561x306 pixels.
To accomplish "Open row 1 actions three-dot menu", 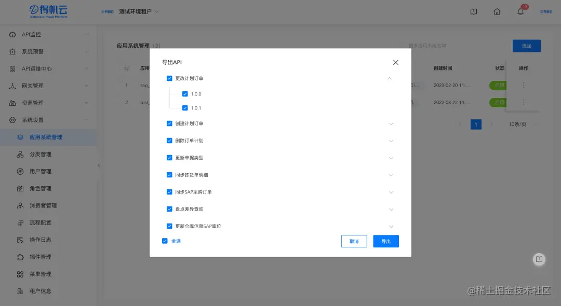I will pos(524,86).
